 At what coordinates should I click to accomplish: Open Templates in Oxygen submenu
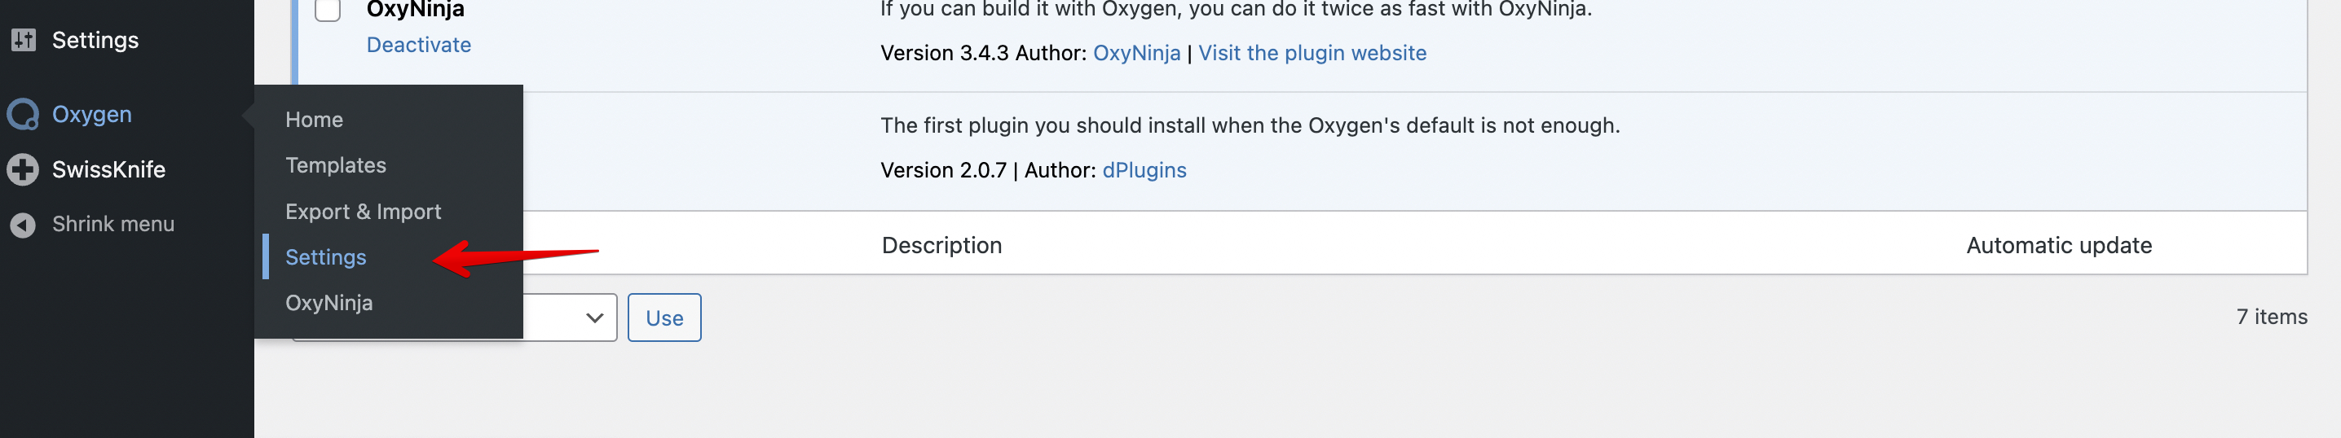[x=335, y=166]
